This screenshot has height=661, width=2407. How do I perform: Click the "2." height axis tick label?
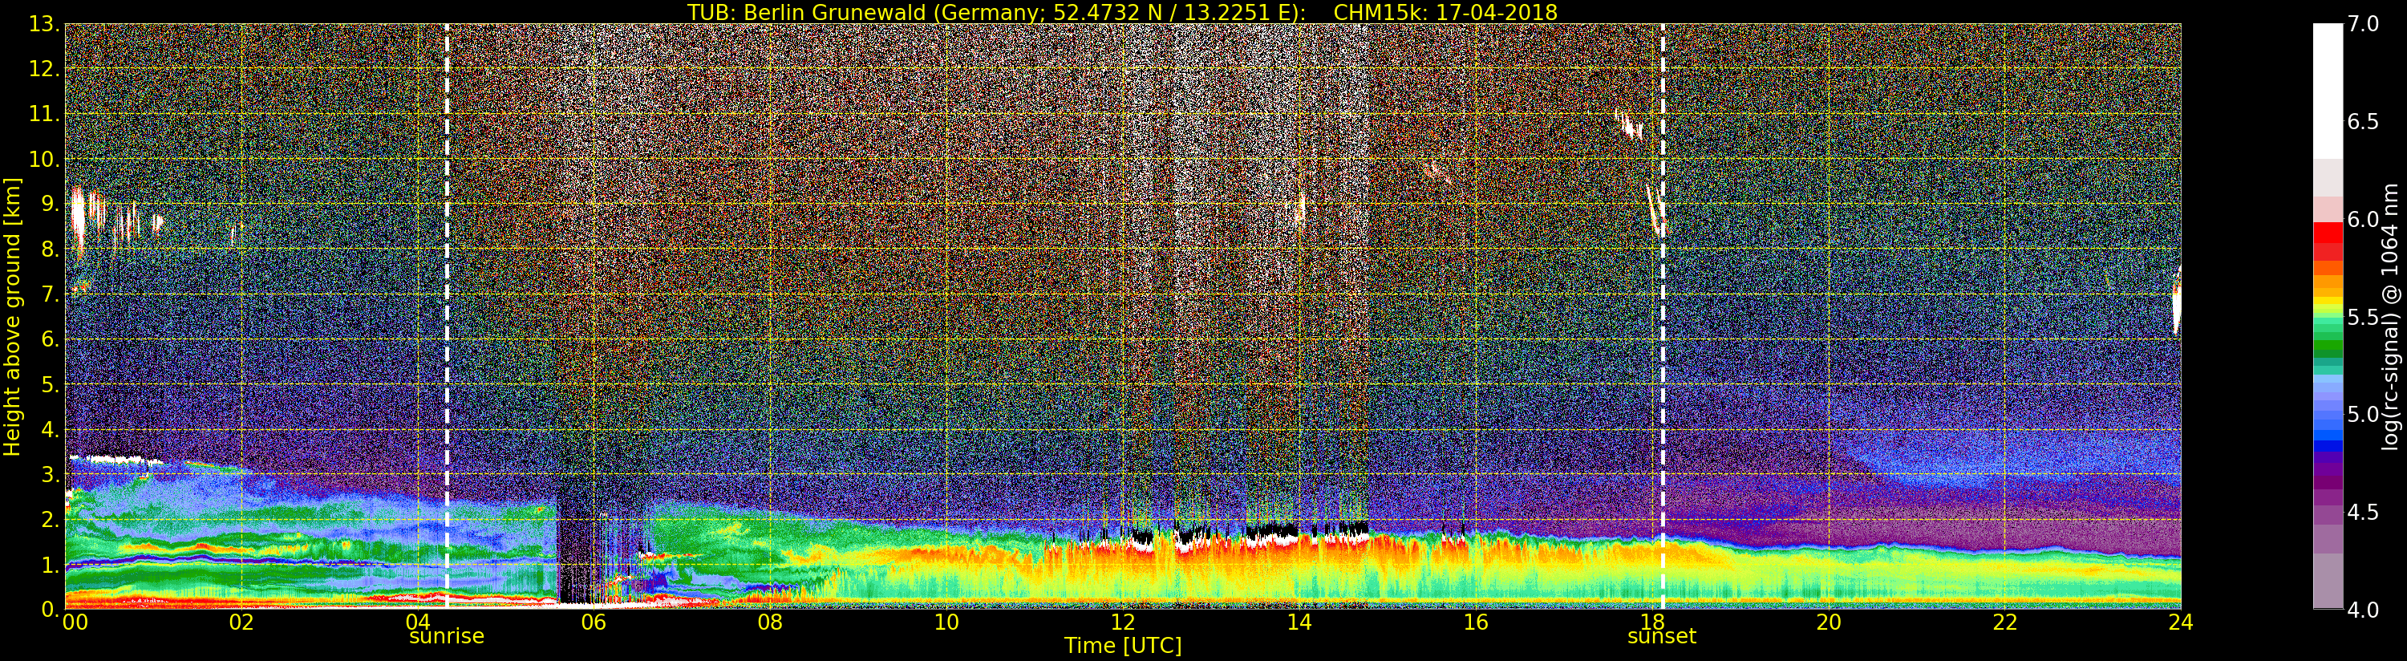tap(51, 520)
